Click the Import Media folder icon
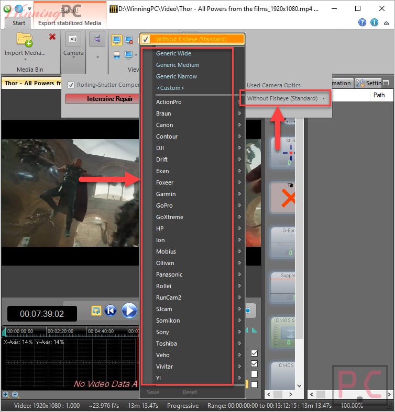Viewport: 395px width, 412px height. pos(25,39)
